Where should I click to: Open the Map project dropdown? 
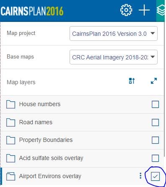114,34
